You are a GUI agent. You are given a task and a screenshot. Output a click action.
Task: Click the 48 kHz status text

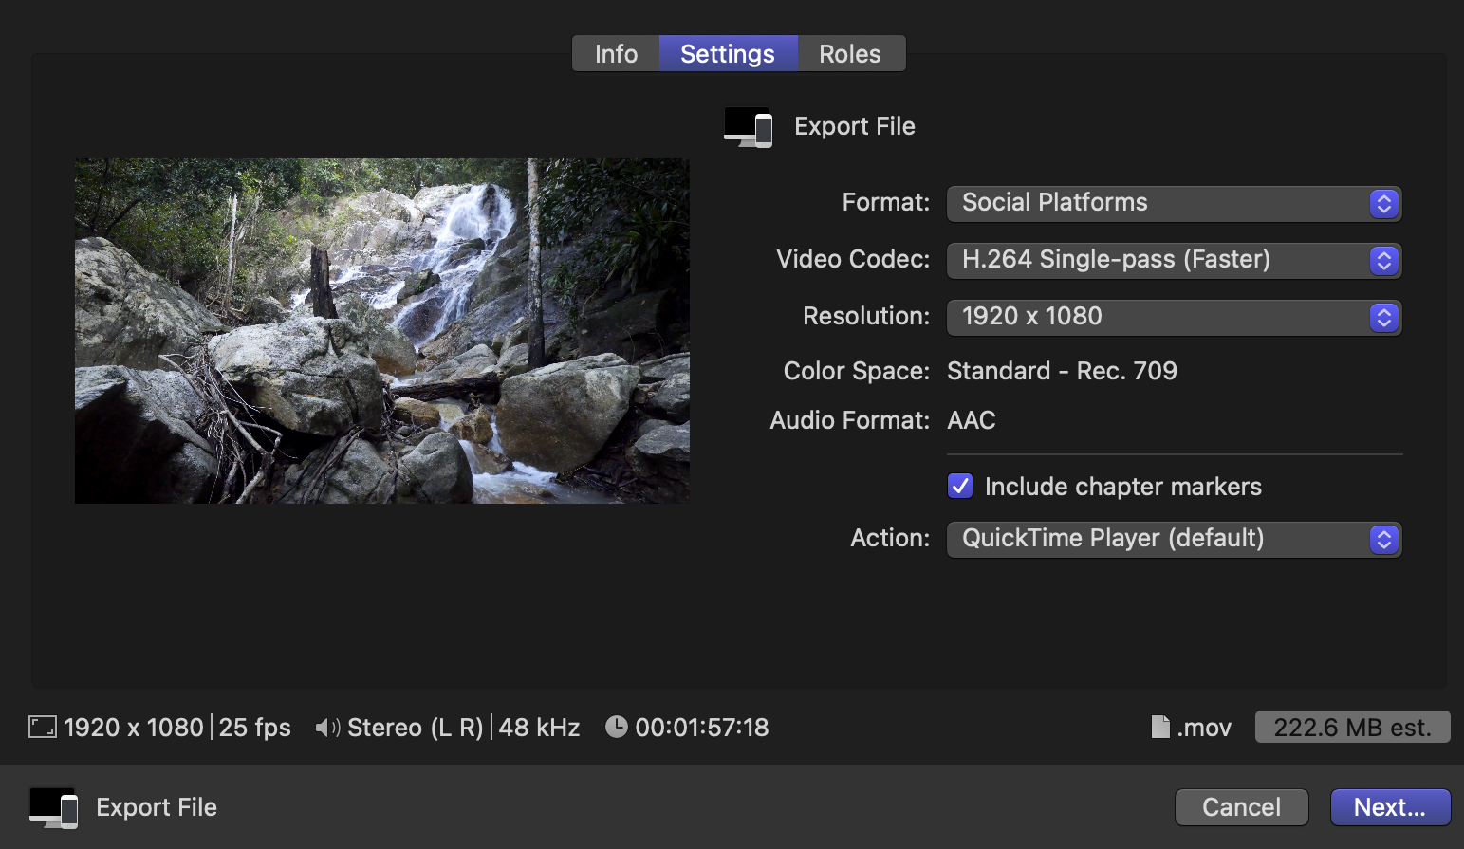(539, 728)
